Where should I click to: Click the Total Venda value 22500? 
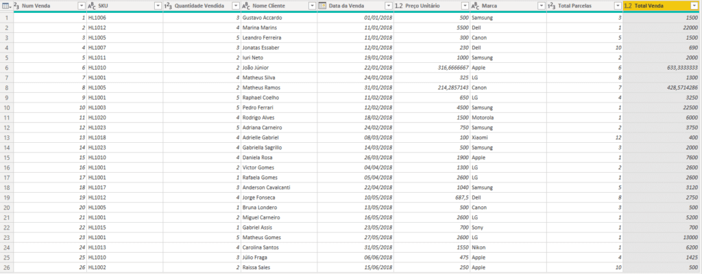pyautogui.click(x=661, y=107)
